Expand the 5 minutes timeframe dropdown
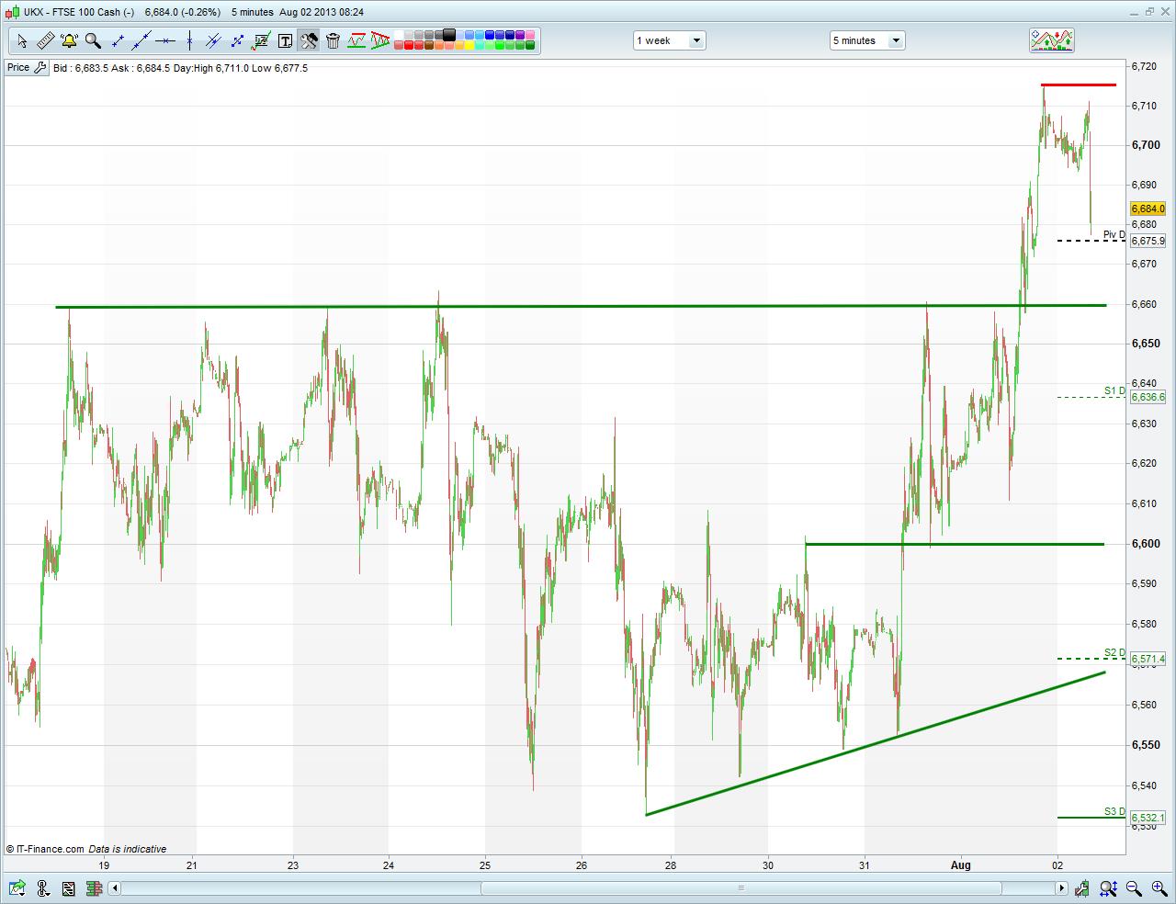This screenshot has width=1176, height=904. tap(867, 40)
